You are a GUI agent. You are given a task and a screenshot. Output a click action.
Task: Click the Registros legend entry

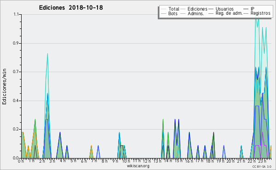(260, 13)
